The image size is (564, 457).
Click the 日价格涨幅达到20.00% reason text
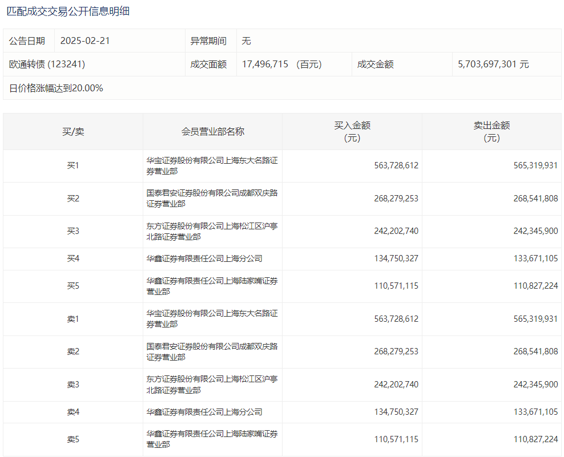[56, 88]
